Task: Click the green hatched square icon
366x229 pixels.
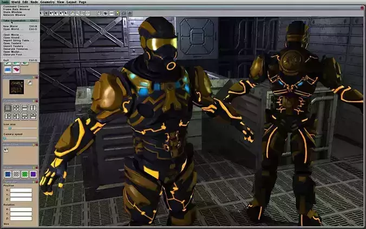Action: click(x=24, y=174)
